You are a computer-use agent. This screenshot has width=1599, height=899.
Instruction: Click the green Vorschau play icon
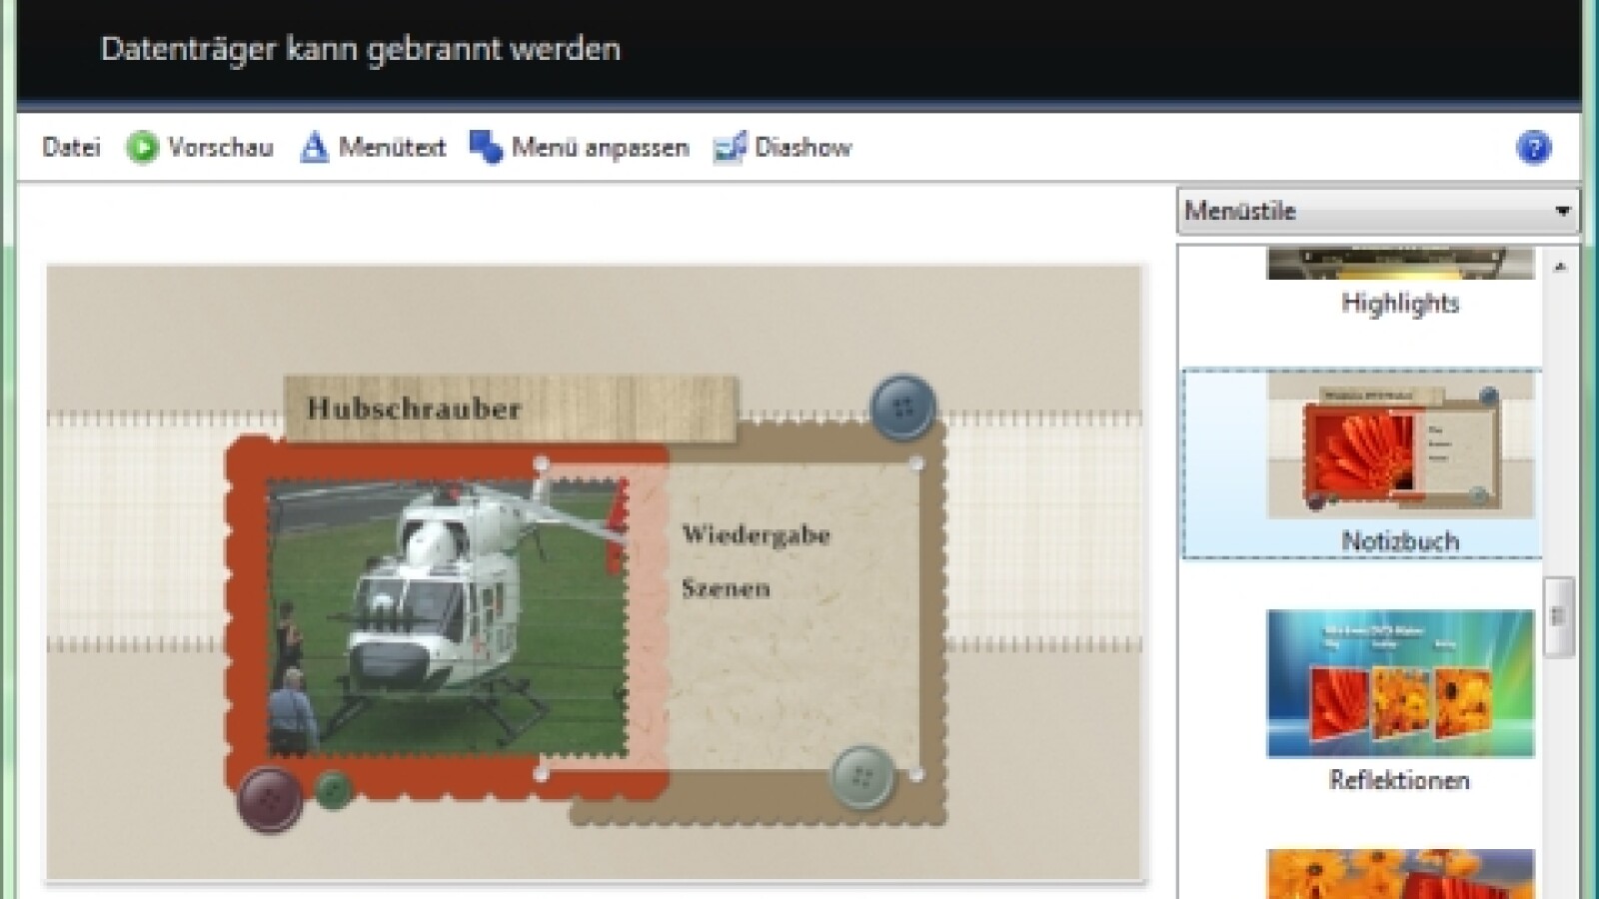141,147
